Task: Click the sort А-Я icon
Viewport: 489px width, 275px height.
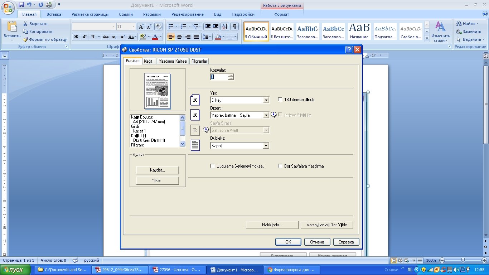Action: click(225, 26)
